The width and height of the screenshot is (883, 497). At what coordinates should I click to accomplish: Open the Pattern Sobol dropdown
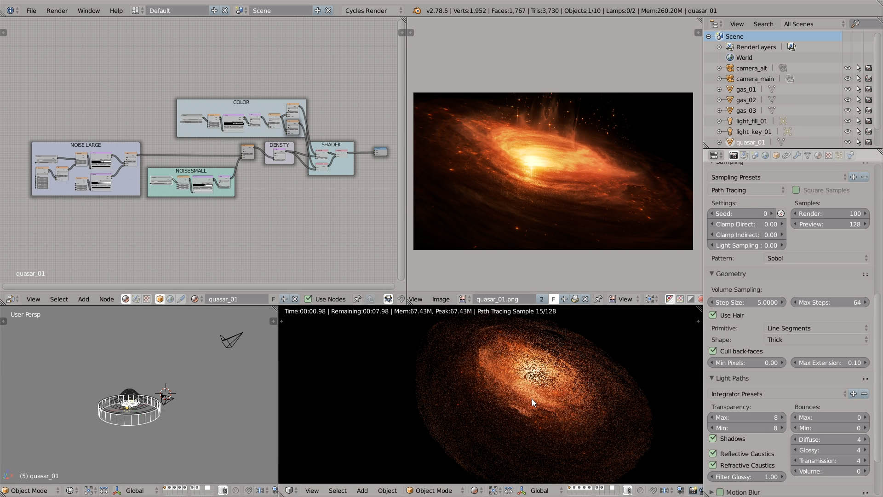tap(816, 258)
